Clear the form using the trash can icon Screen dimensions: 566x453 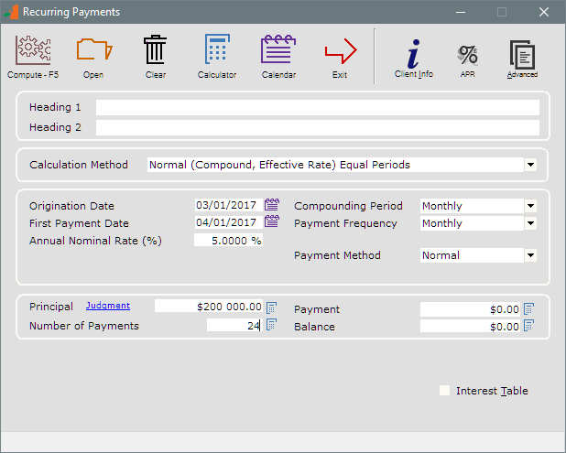click(x=155, y=49)
